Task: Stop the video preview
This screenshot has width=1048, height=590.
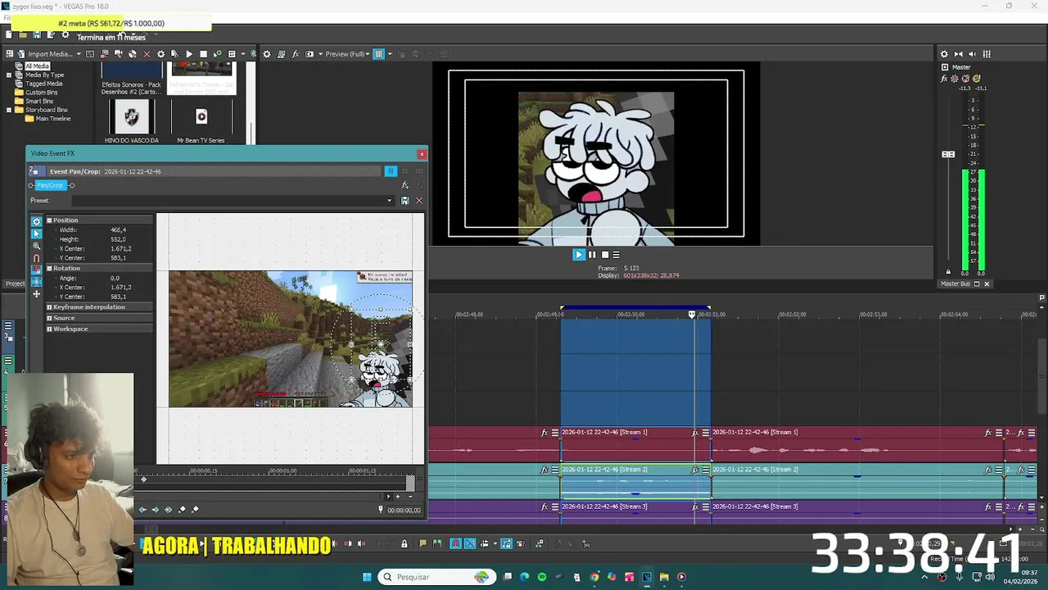Action: 605,255
